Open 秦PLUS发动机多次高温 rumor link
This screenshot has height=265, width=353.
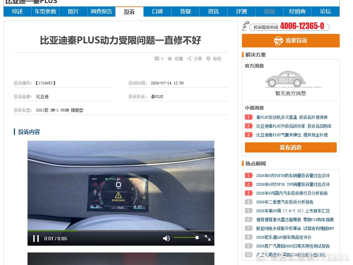point(292,117)
